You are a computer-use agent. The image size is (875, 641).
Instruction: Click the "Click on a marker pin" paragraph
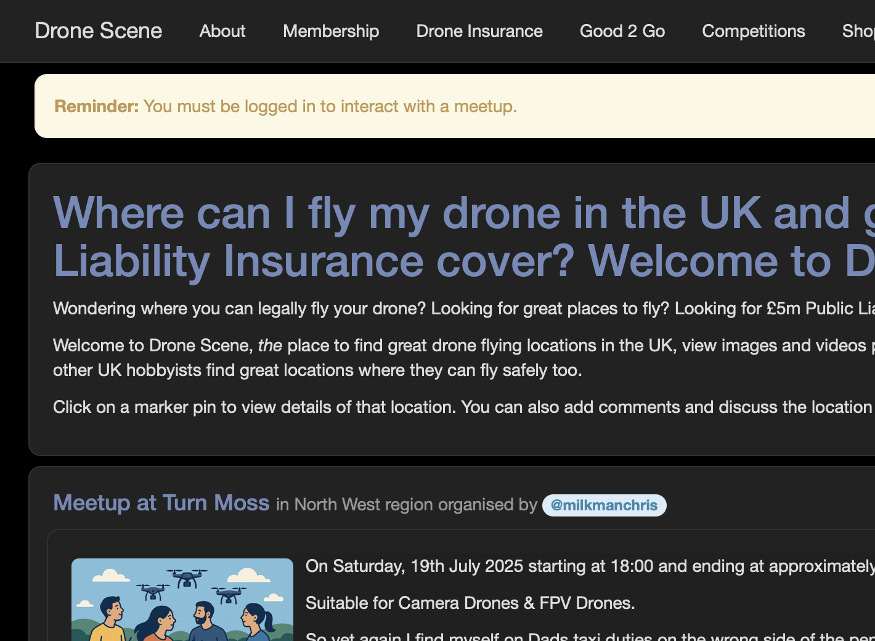(x=431, y=407)
